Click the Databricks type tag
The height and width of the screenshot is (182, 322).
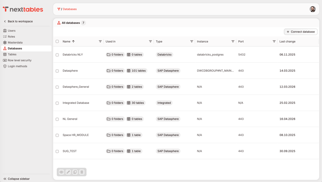click(x=164, y=55)
